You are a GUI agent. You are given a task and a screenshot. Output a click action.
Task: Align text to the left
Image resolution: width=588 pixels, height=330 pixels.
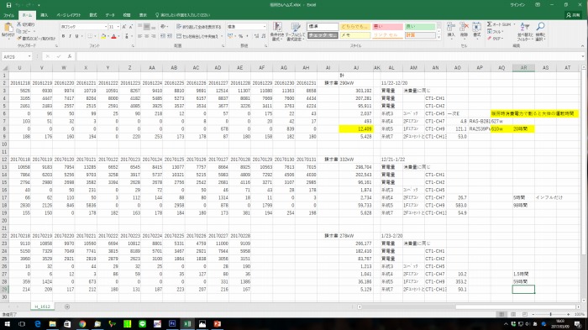[140, 36]
